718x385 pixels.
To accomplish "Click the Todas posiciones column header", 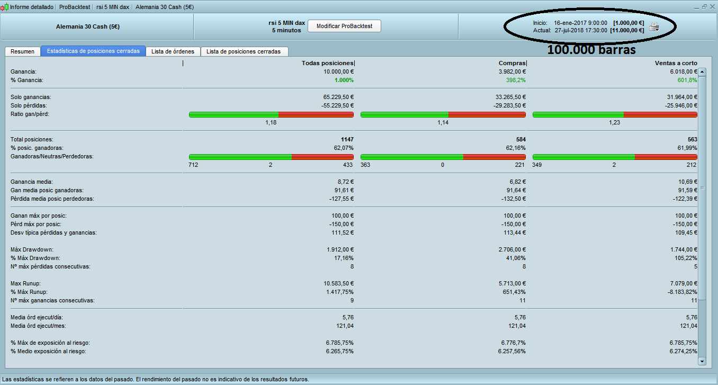I will (327, 63).
